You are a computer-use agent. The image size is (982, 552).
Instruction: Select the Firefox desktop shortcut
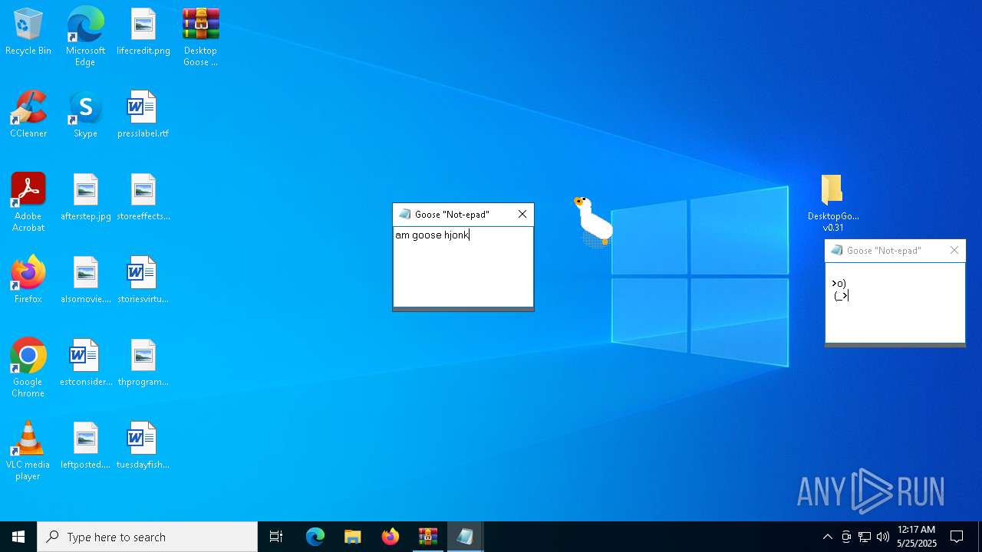(x=28, y=281)
